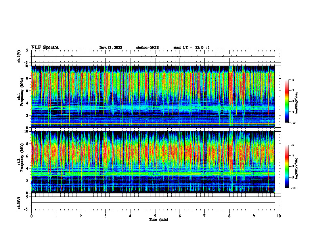Click the ch.1 spectrogram color scale bar
This screenshot has height=242, width=314.
click(x=287, y=101)
